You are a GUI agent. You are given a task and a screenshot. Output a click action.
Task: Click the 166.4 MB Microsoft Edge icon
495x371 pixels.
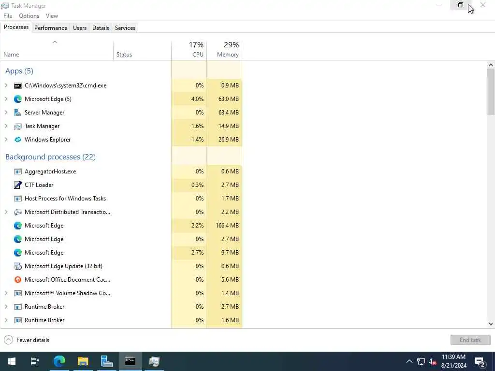click(x=18, y=226)
